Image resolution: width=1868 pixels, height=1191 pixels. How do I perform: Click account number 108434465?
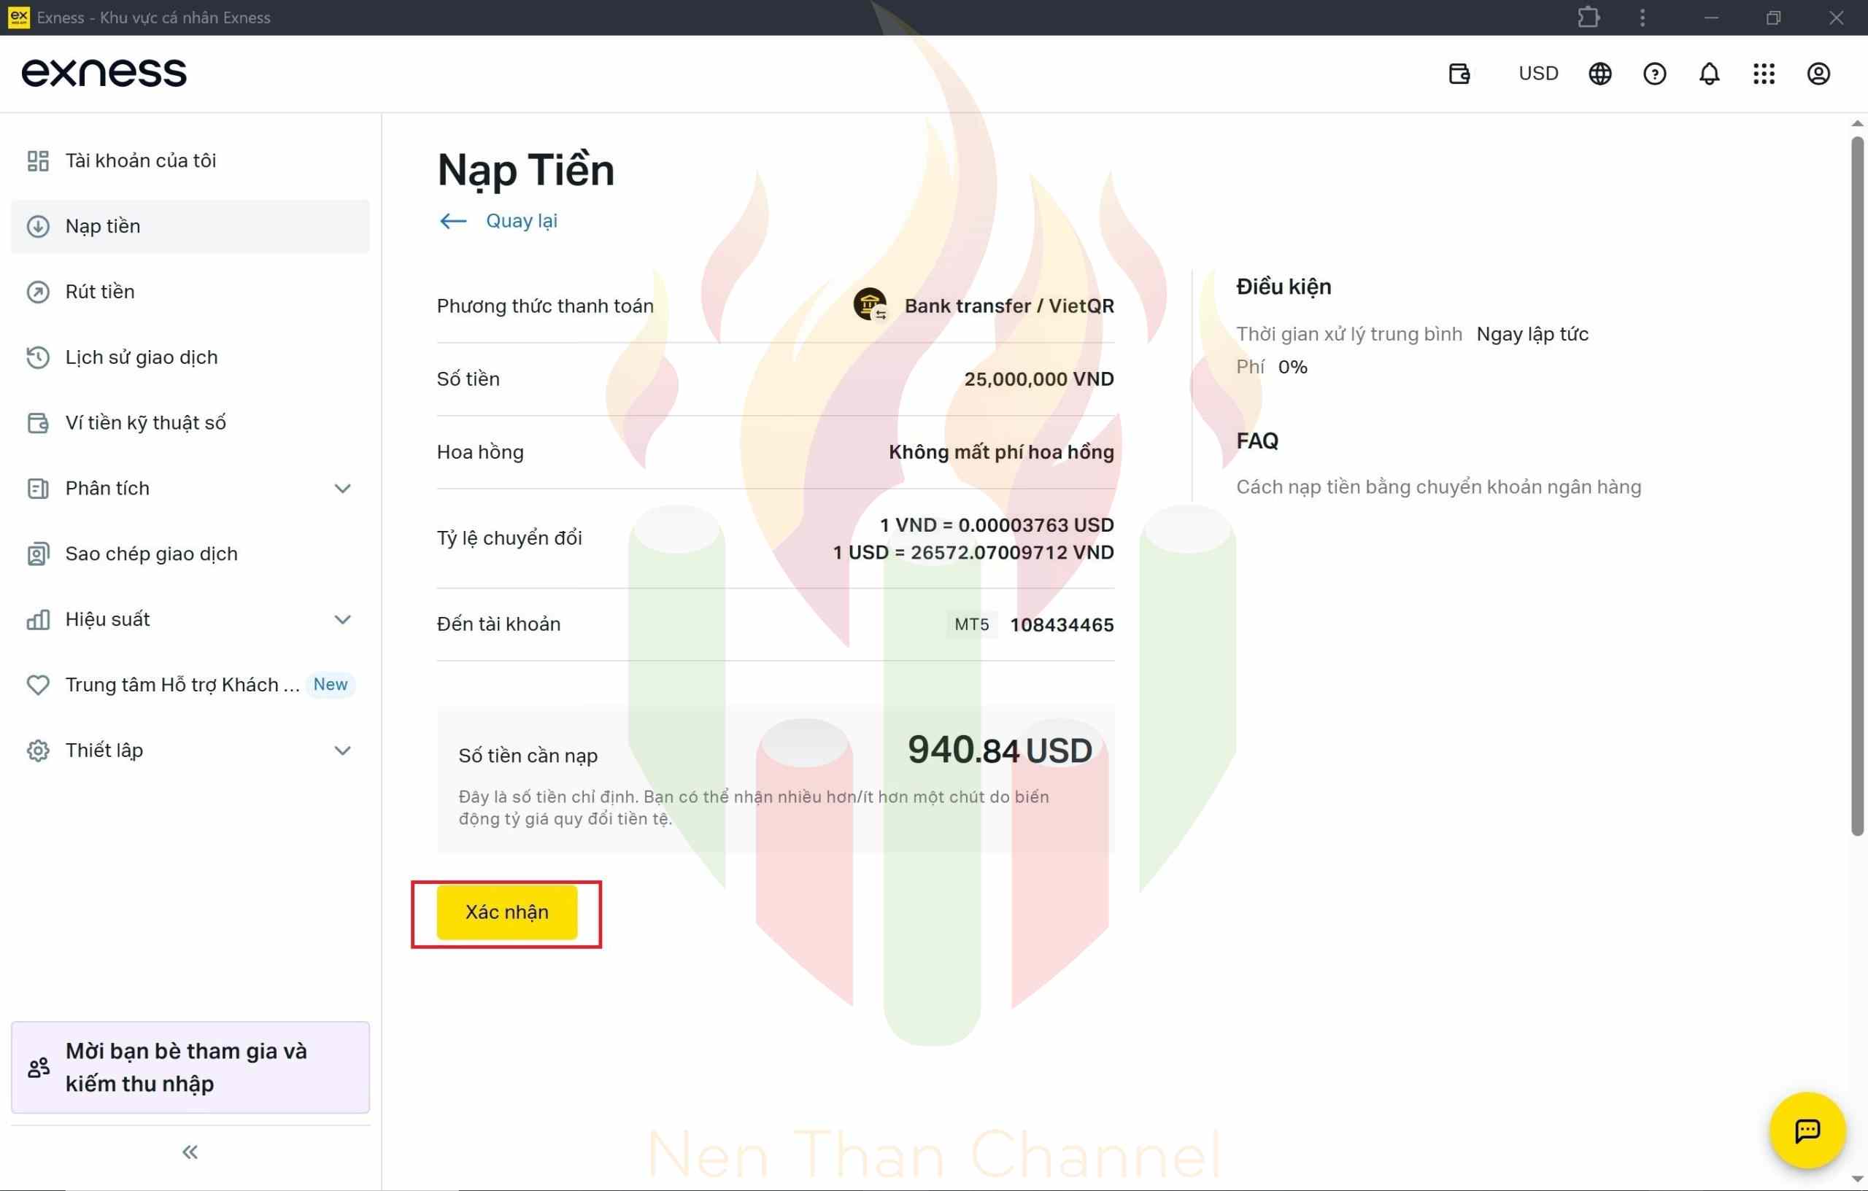click(1061, 625)
